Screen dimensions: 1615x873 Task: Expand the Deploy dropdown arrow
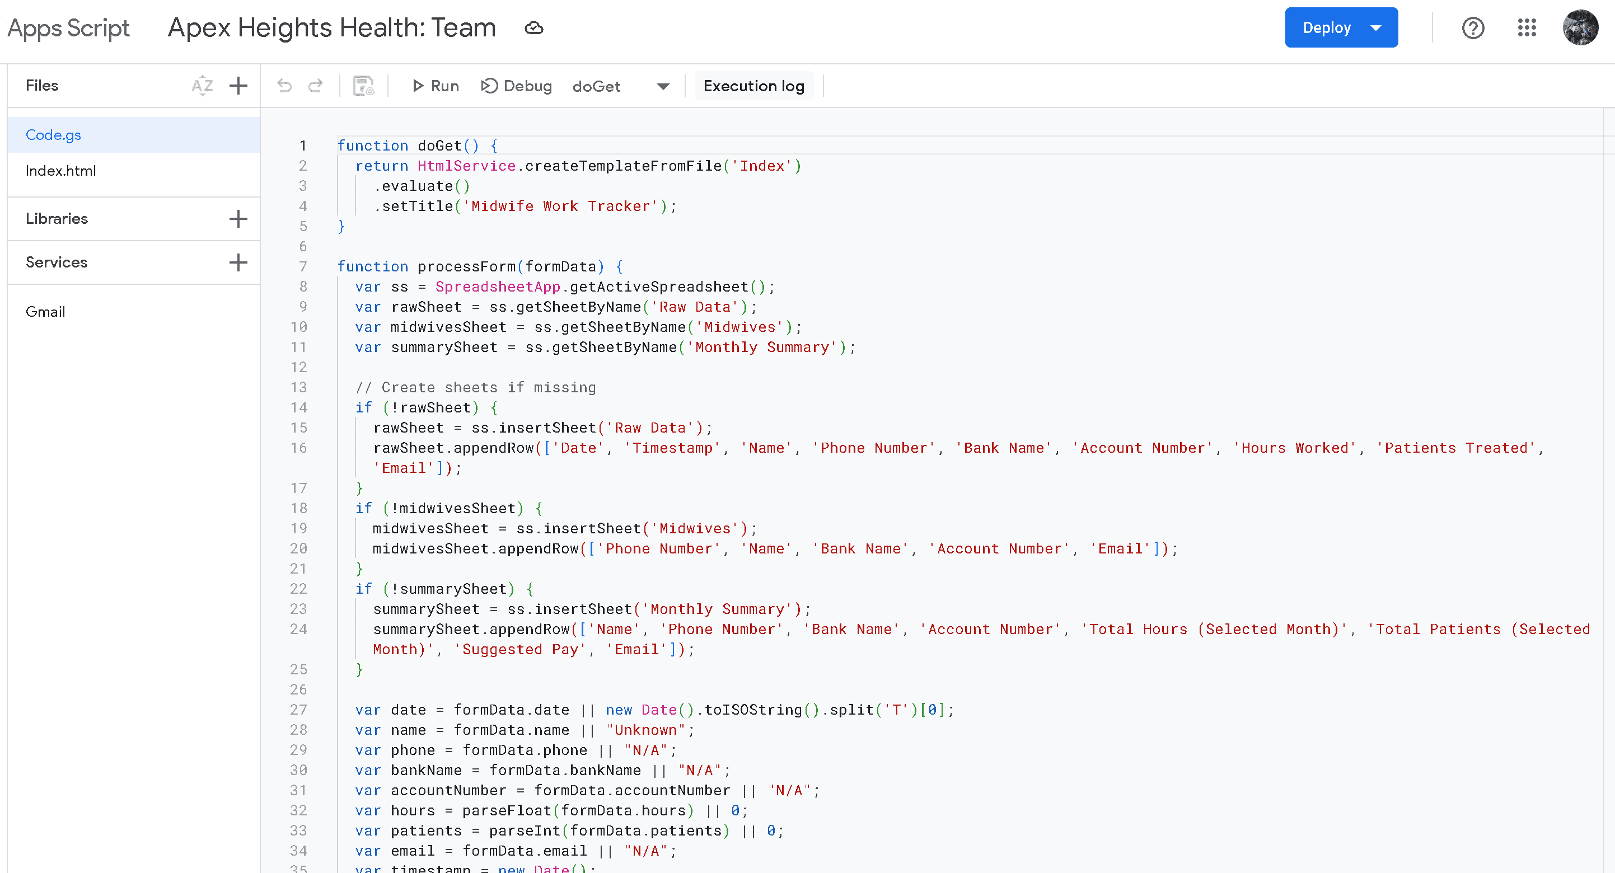pyautogui.click(x=1376, y=27)
